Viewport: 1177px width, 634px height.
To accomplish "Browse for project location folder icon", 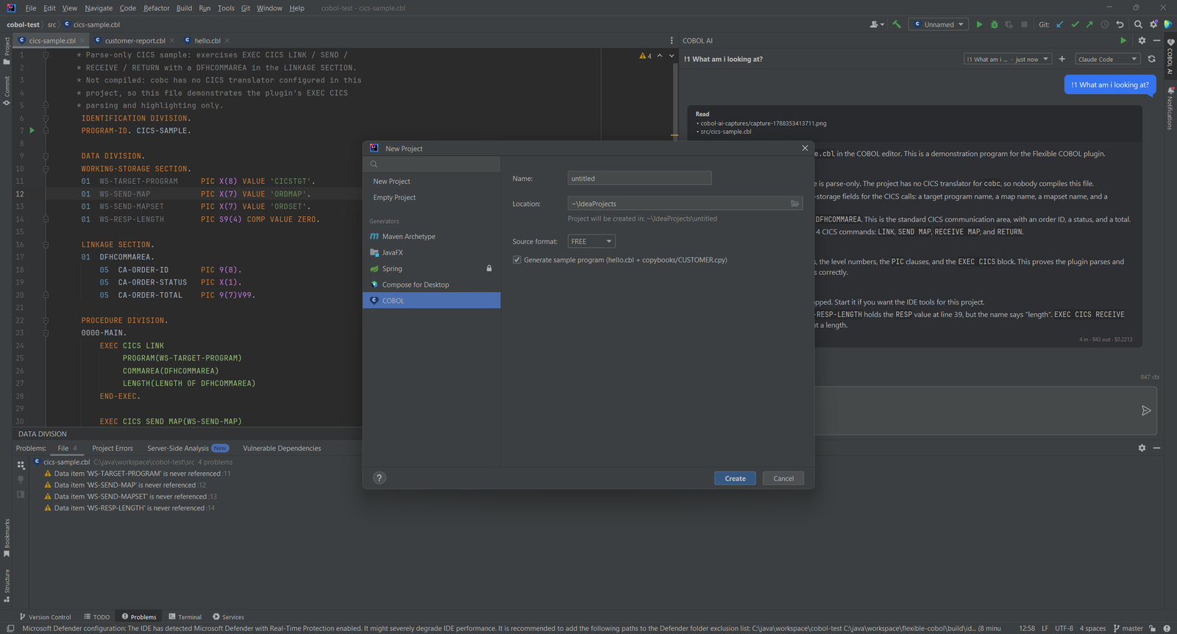I will (x=795, y=204).
